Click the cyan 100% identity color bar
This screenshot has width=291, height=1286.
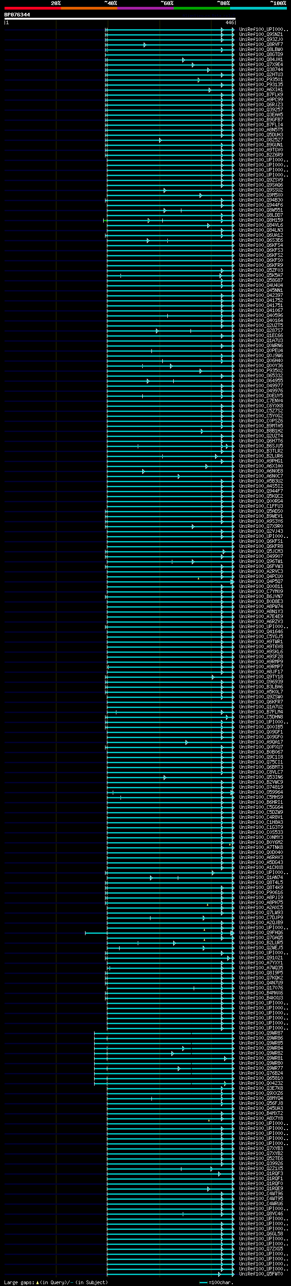(x=258, y=8)
